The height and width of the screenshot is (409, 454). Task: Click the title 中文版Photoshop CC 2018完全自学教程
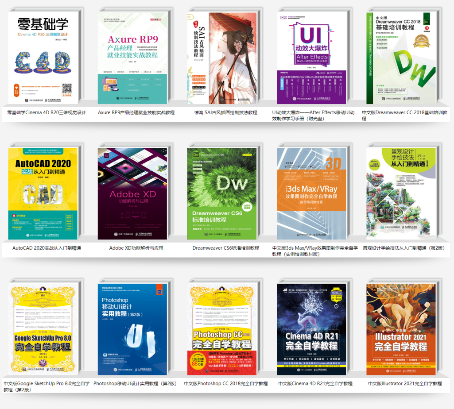click(226, 383)
